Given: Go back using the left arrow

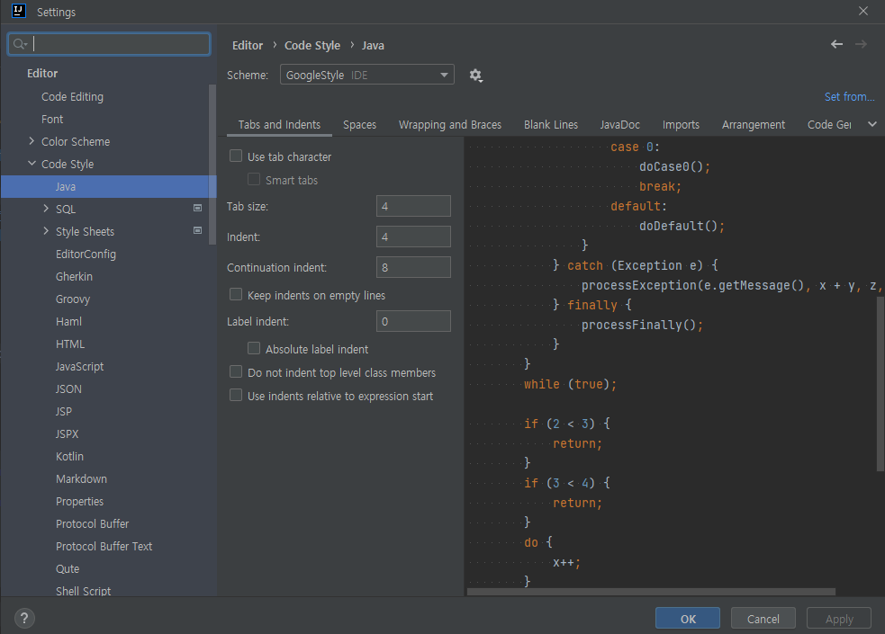Looking at the screenshot, I should click(x=836, y=44).
